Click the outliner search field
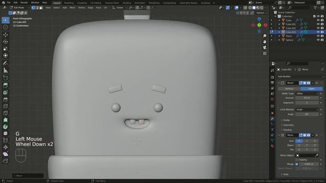 [x=299, y=8]
